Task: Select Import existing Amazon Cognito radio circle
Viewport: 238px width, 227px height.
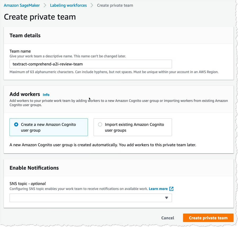Action: [x=100, y=124]
